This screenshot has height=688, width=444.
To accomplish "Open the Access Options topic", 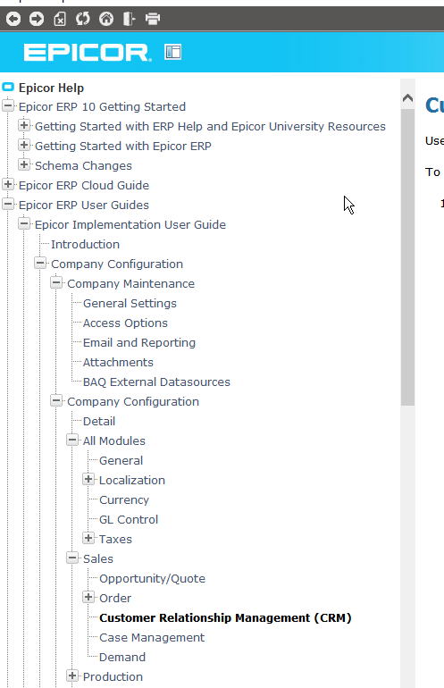I will coord(125,323).
